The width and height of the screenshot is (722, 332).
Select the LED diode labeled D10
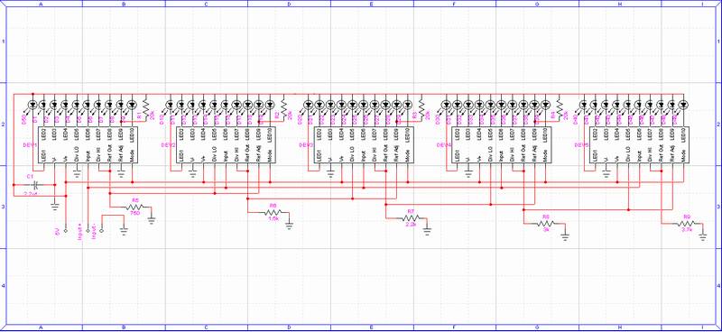click(170, 105)
